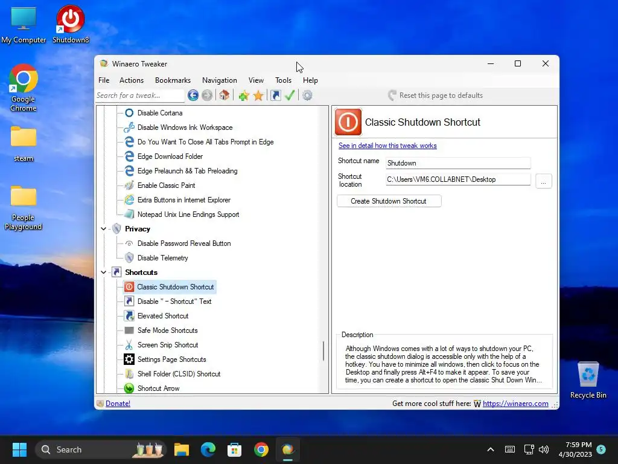Select the Shortcut Arrow green icon

point(129,388)
